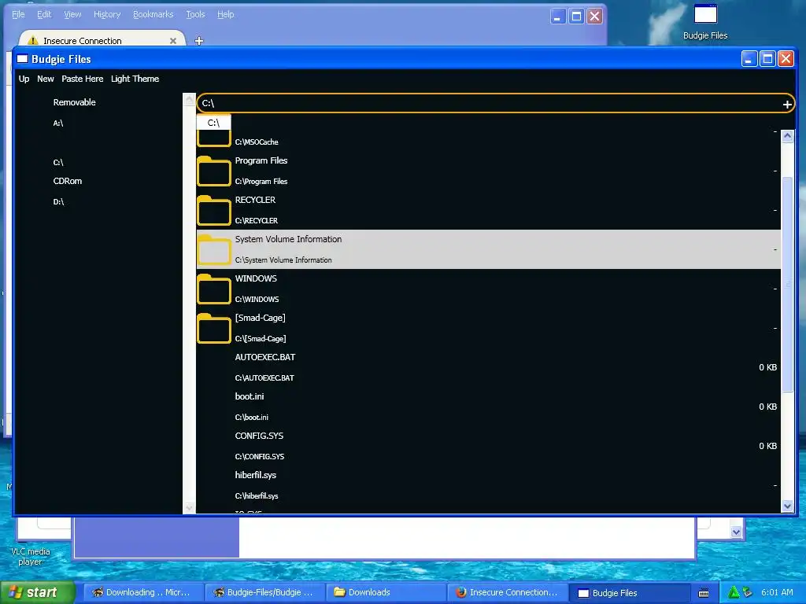
Task: Switch to Insecure Connection taskbar button
Action: pos(507,592)
